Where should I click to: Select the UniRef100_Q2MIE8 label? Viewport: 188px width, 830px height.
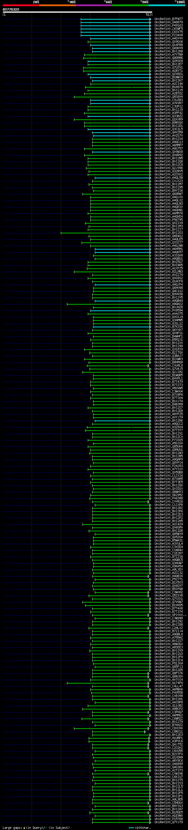(x=169, y=61)
